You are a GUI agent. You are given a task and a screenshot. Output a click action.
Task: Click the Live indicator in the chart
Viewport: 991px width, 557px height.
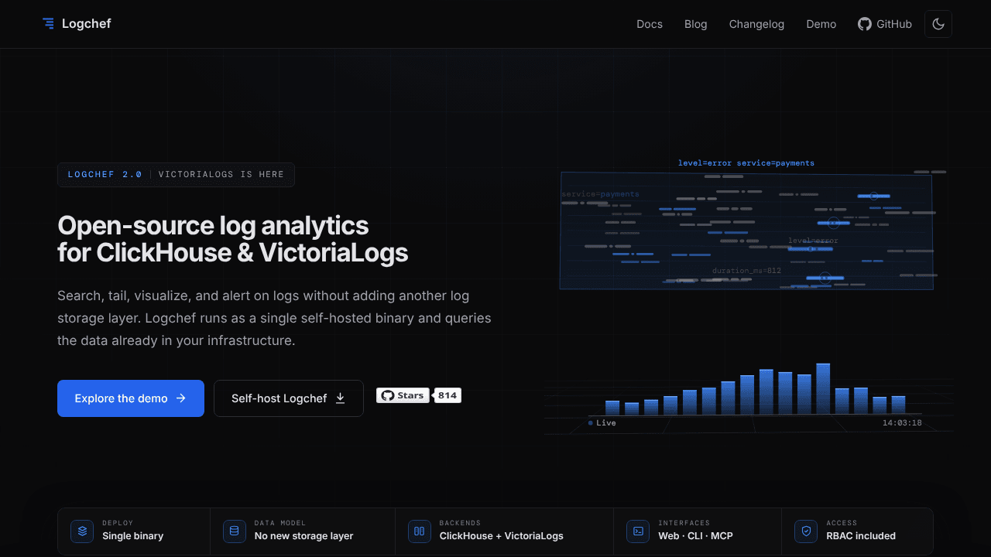point(602,423)
